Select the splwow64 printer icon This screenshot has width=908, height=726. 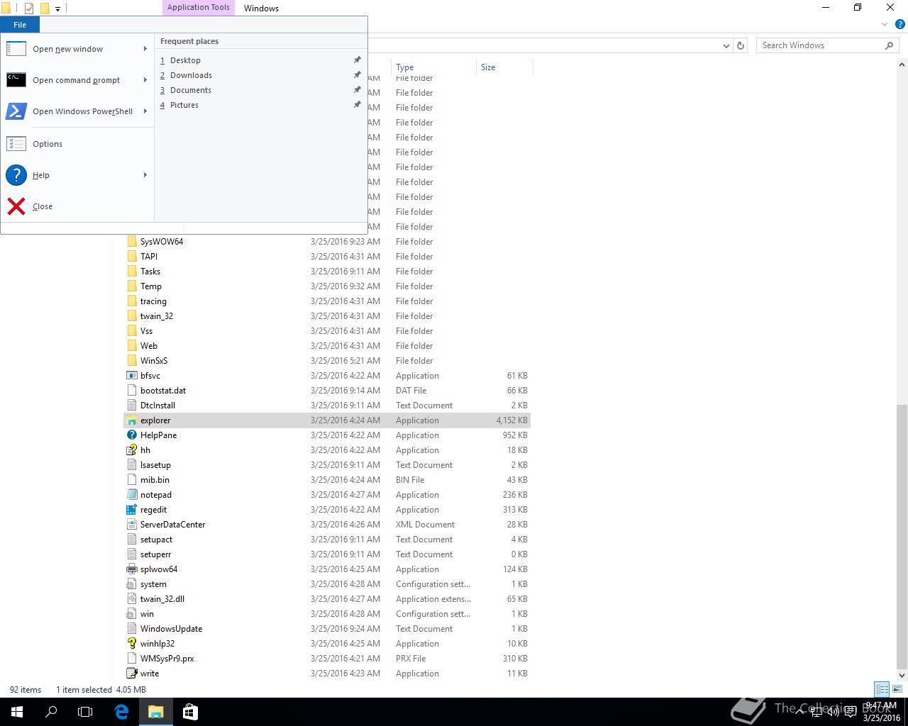pos(131,569)
